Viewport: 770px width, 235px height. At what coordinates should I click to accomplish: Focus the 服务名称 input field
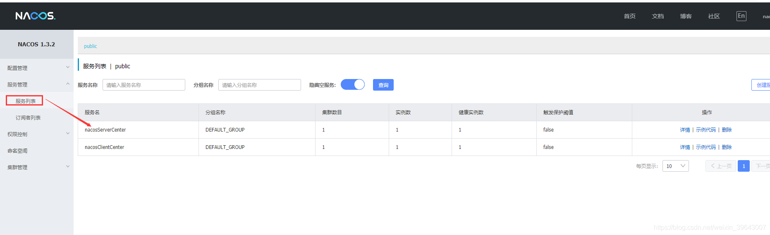(x=144, y=85)
